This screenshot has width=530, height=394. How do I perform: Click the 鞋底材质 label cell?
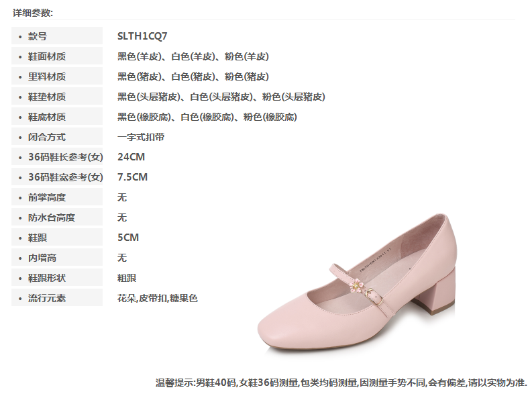pos(57,117)
